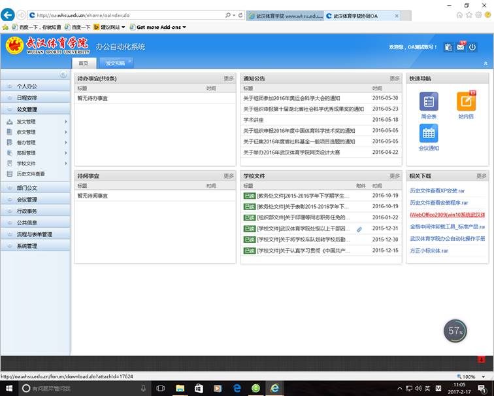494x396 pixels.
Task: Open the 个人办公 sidebar menu section
Action: point(27,86)
